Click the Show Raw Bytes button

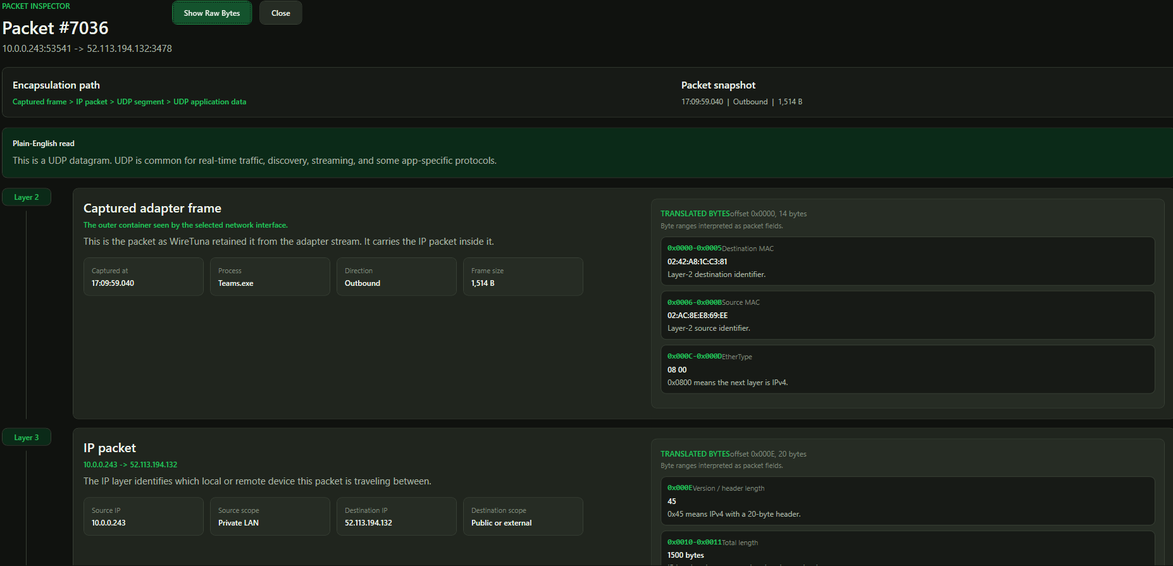[x=212, y=13]
